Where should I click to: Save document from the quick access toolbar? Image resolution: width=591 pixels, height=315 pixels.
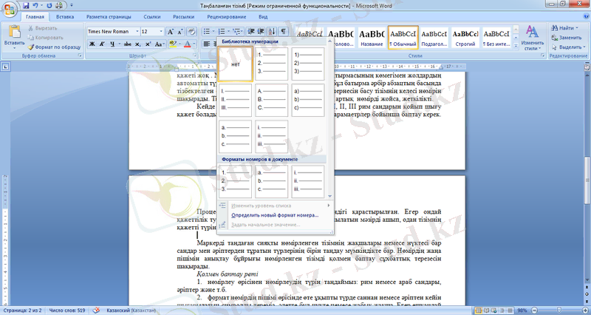tap(26, 4)
